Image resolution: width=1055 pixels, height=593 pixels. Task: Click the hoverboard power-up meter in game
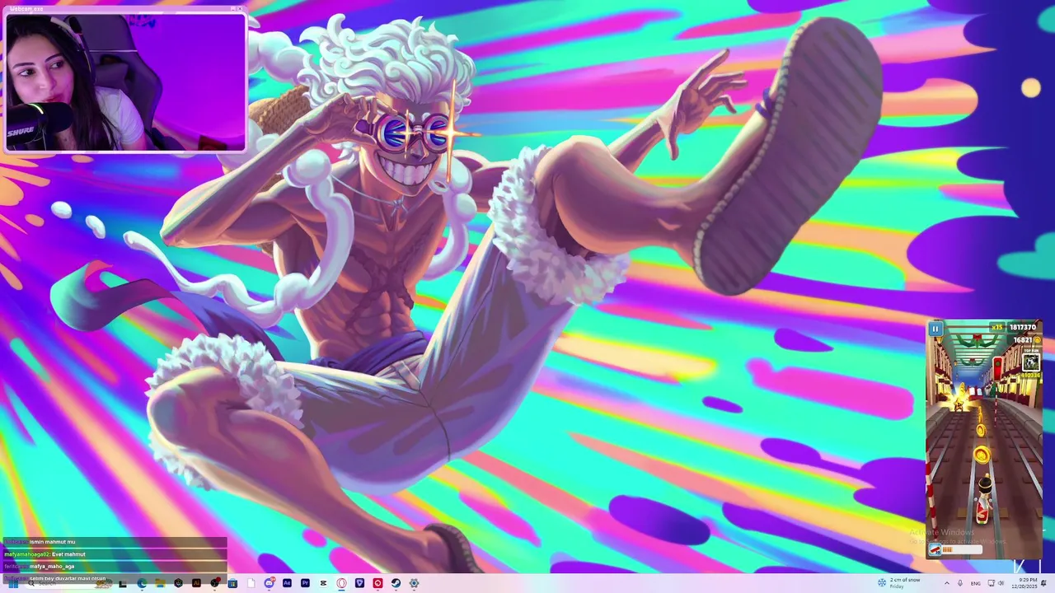tap(955, 549)
